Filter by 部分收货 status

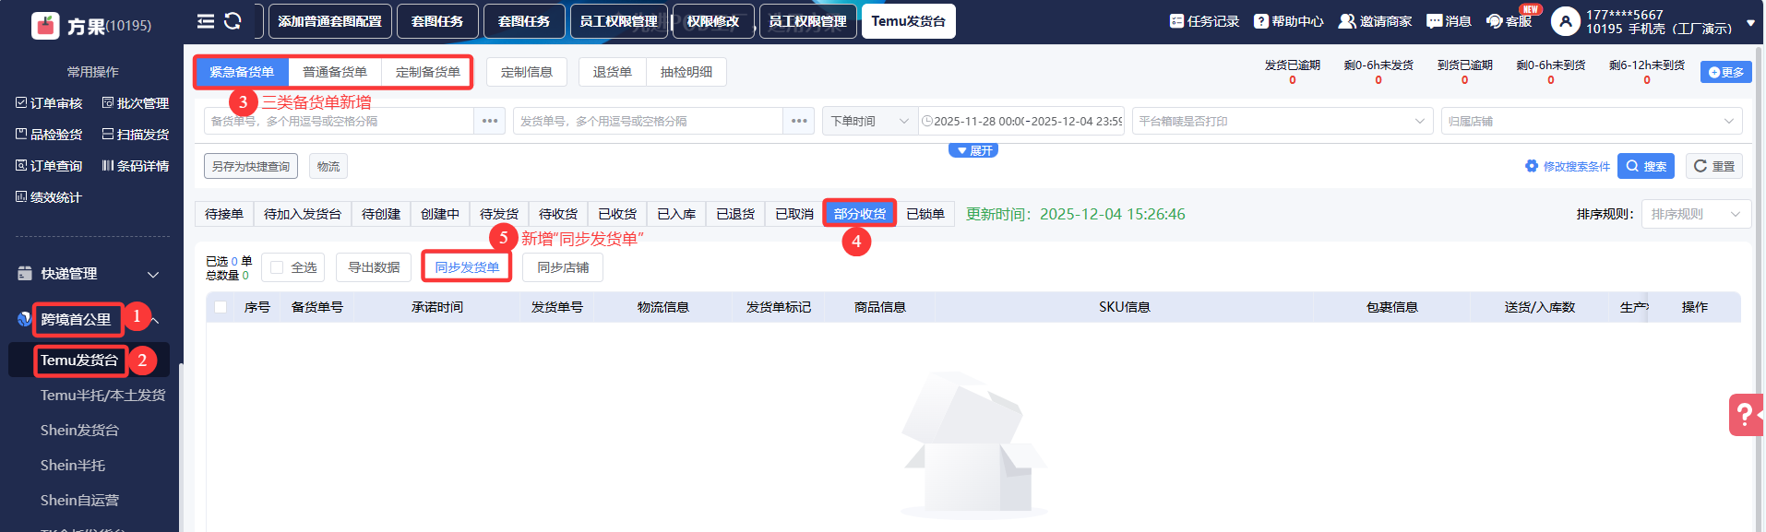click(860, 214)
